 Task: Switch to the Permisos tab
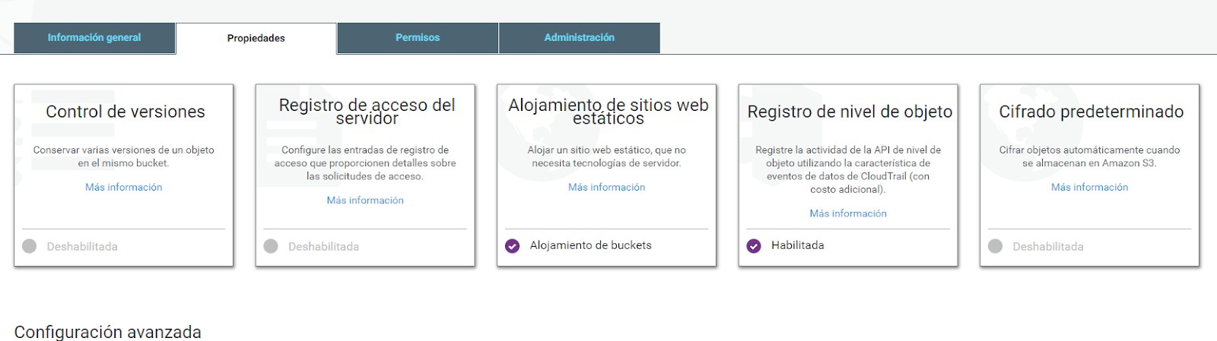tap(418, 38)
